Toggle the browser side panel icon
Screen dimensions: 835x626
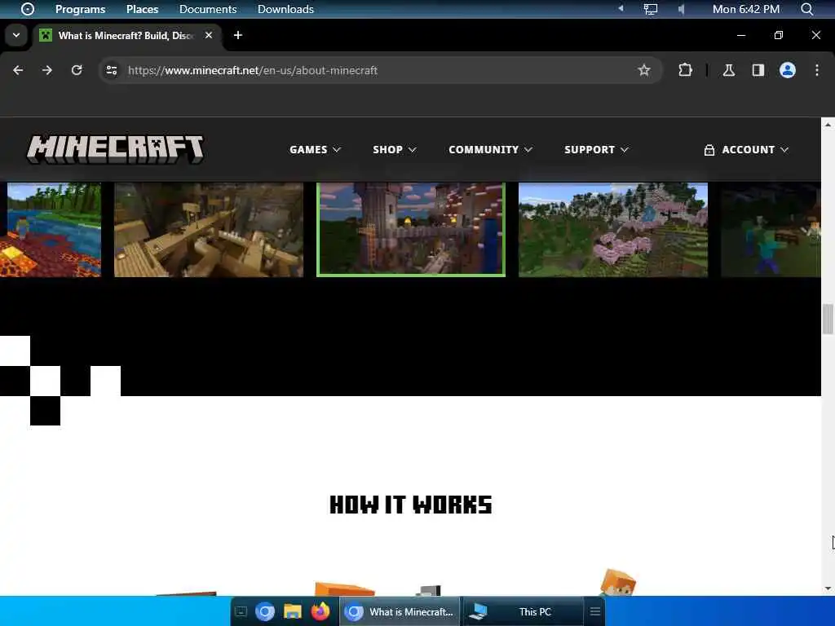758,70
